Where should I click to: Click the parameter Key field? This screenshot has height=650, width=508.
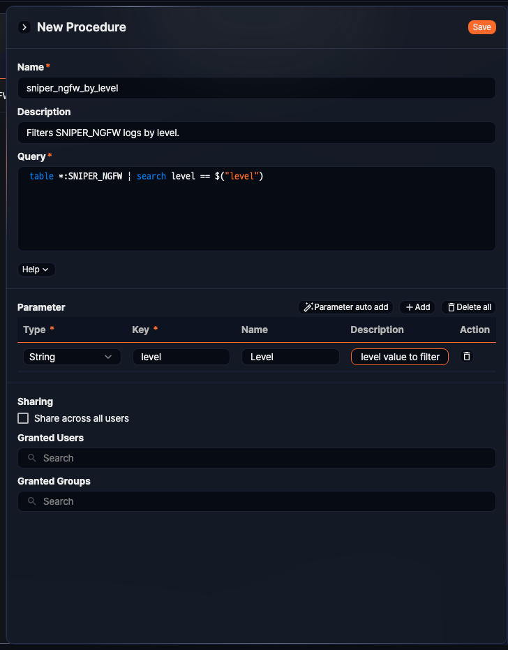[181, 357]
